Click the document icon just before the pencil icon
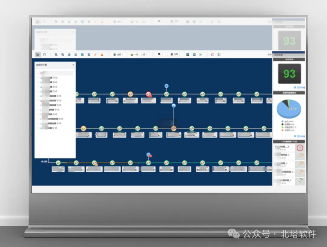The width and height of the screenshot is (327, 247). click(x=89, y=54)
